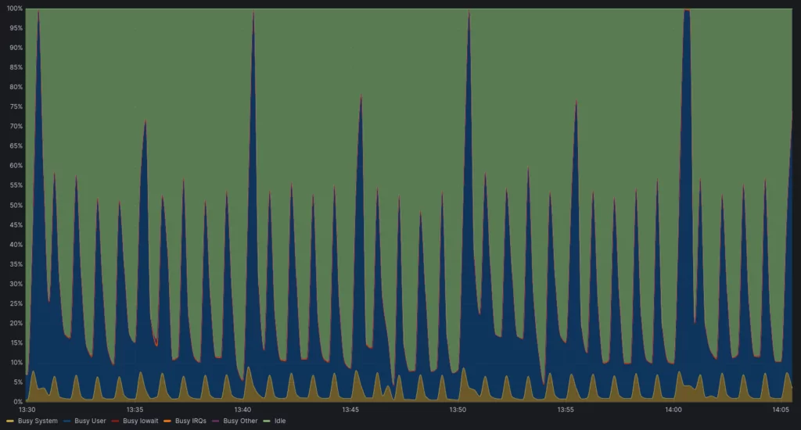This screenshot has height=430, width=801.
Task: Click the 13:30 time axis label
Action: (x=27, y=409)
